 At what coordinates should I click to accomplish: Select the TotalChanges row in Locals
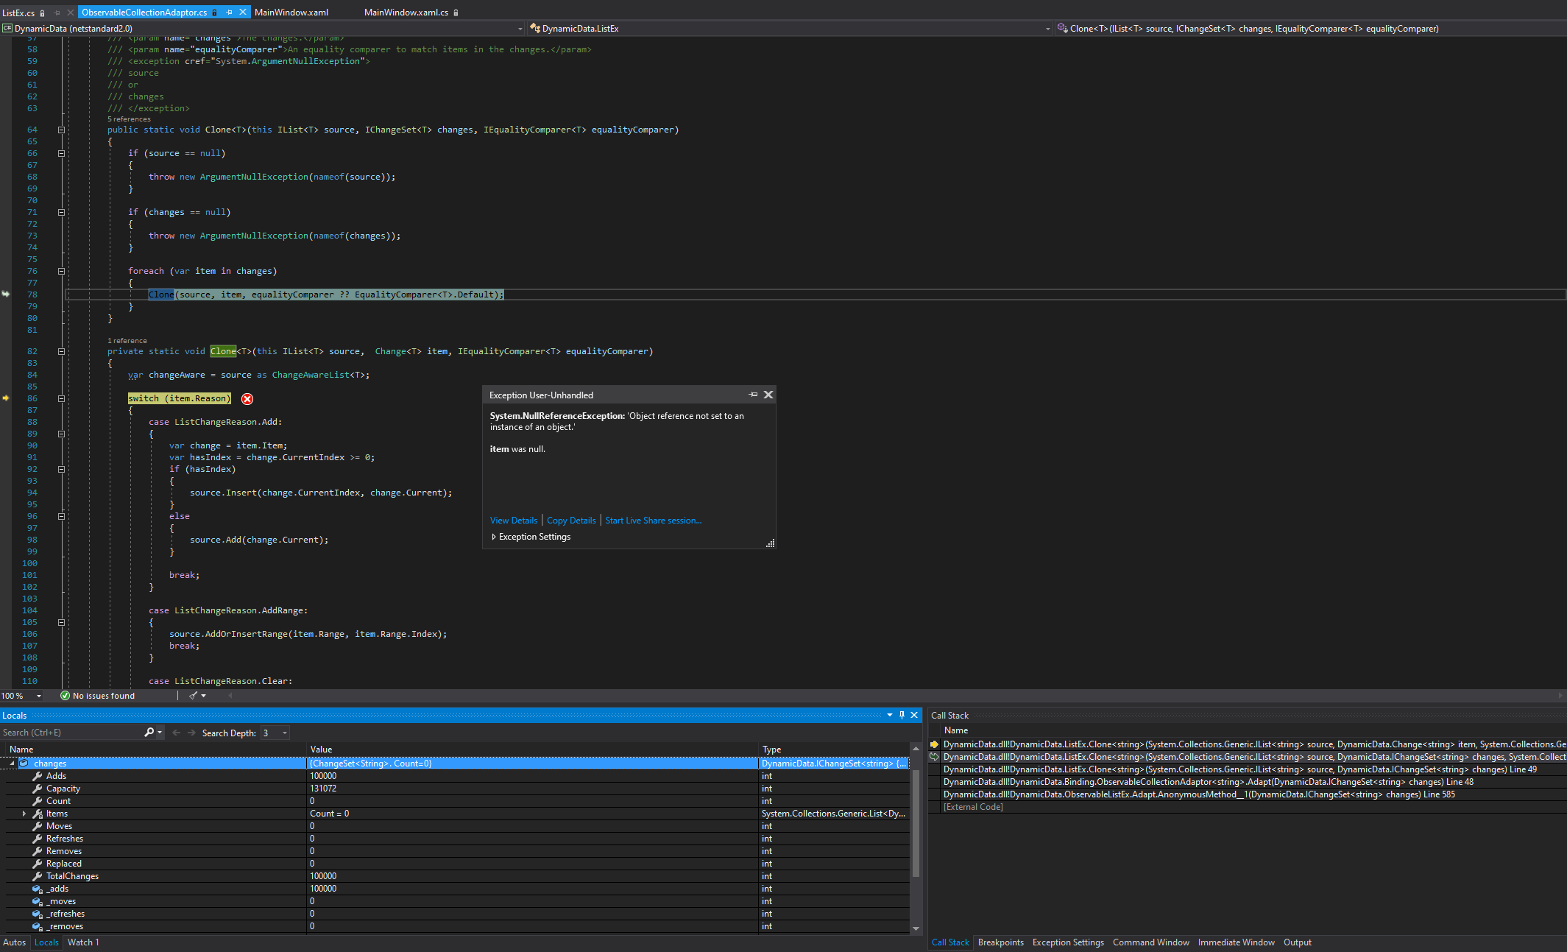click(455, 876)
